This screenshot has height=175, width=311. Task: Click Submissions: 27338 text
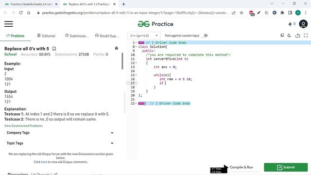72,54
